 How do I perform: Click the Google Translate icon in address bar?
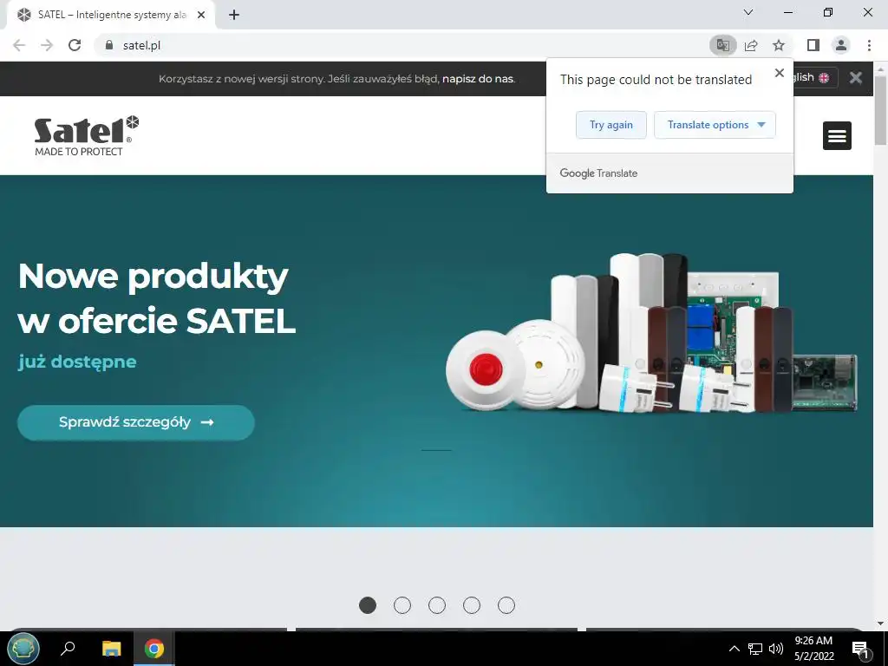click(x=722, y=45)
